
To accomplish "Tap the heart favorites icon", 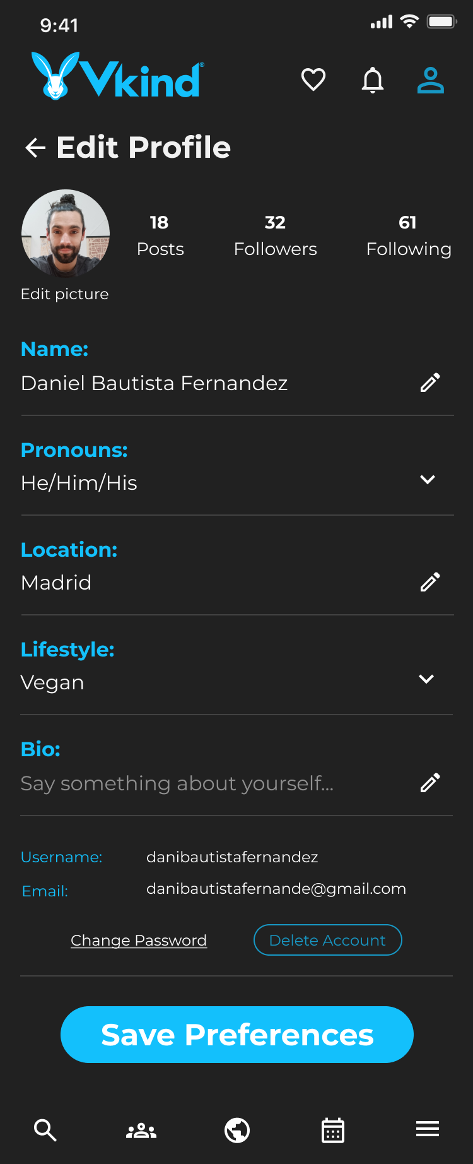I will coord(313,80).
